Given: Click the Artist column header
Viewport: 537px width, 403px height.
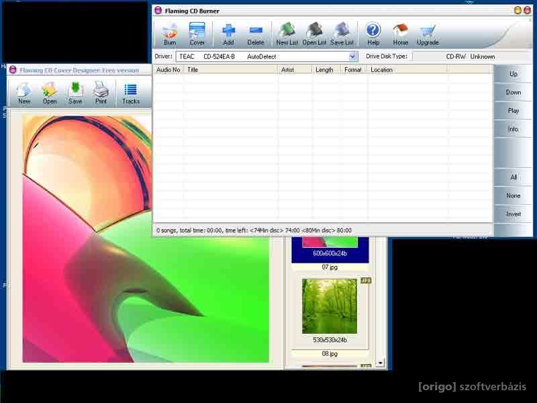Looking at the screenshot, I should click(x=295, y=70).
